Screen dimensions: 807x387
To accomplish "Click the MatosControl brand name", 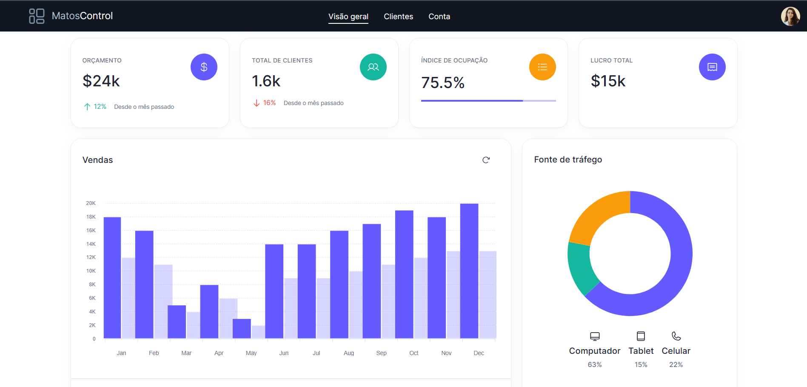I will pyautogui.click(x=82, y=16).
